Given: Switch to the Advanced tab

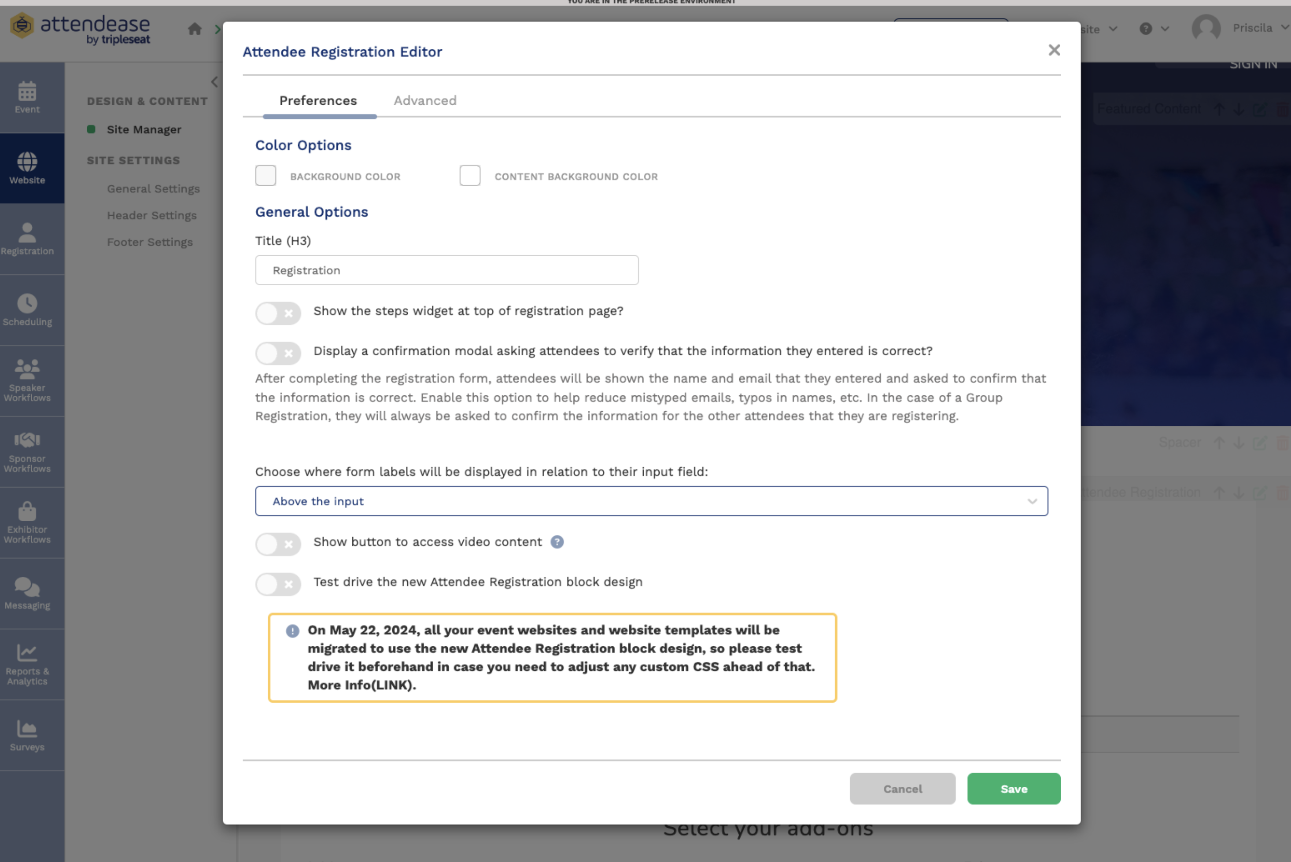Looking at the screenshot, I should [424, 101].
